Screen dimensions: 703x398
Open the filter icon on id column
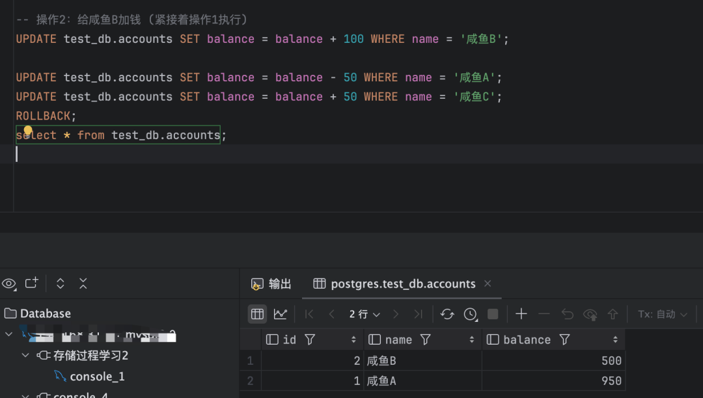click(x=309, y=339)
